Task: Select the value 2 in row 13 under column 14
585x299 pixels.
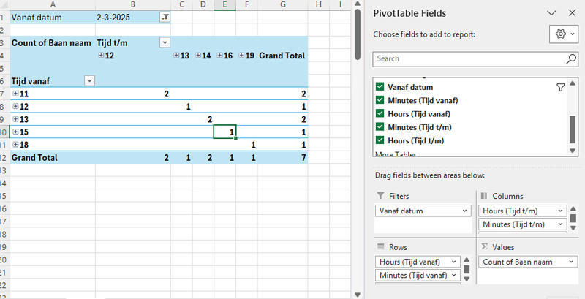Action: 203,119
